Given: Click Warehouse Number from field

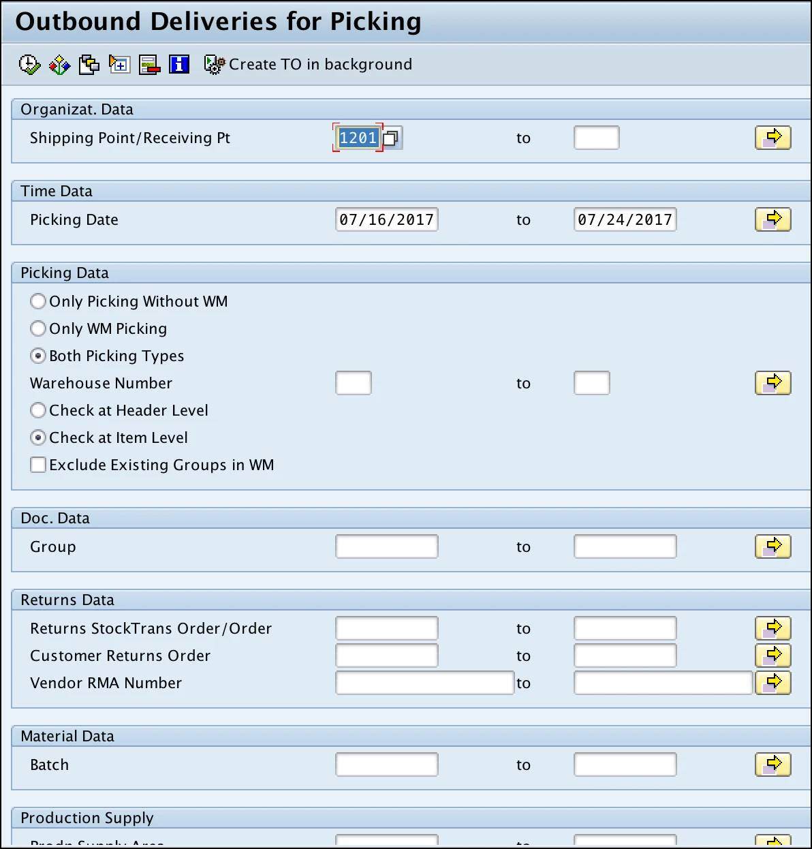Looking at the screenshot, I should pos(354,383).
